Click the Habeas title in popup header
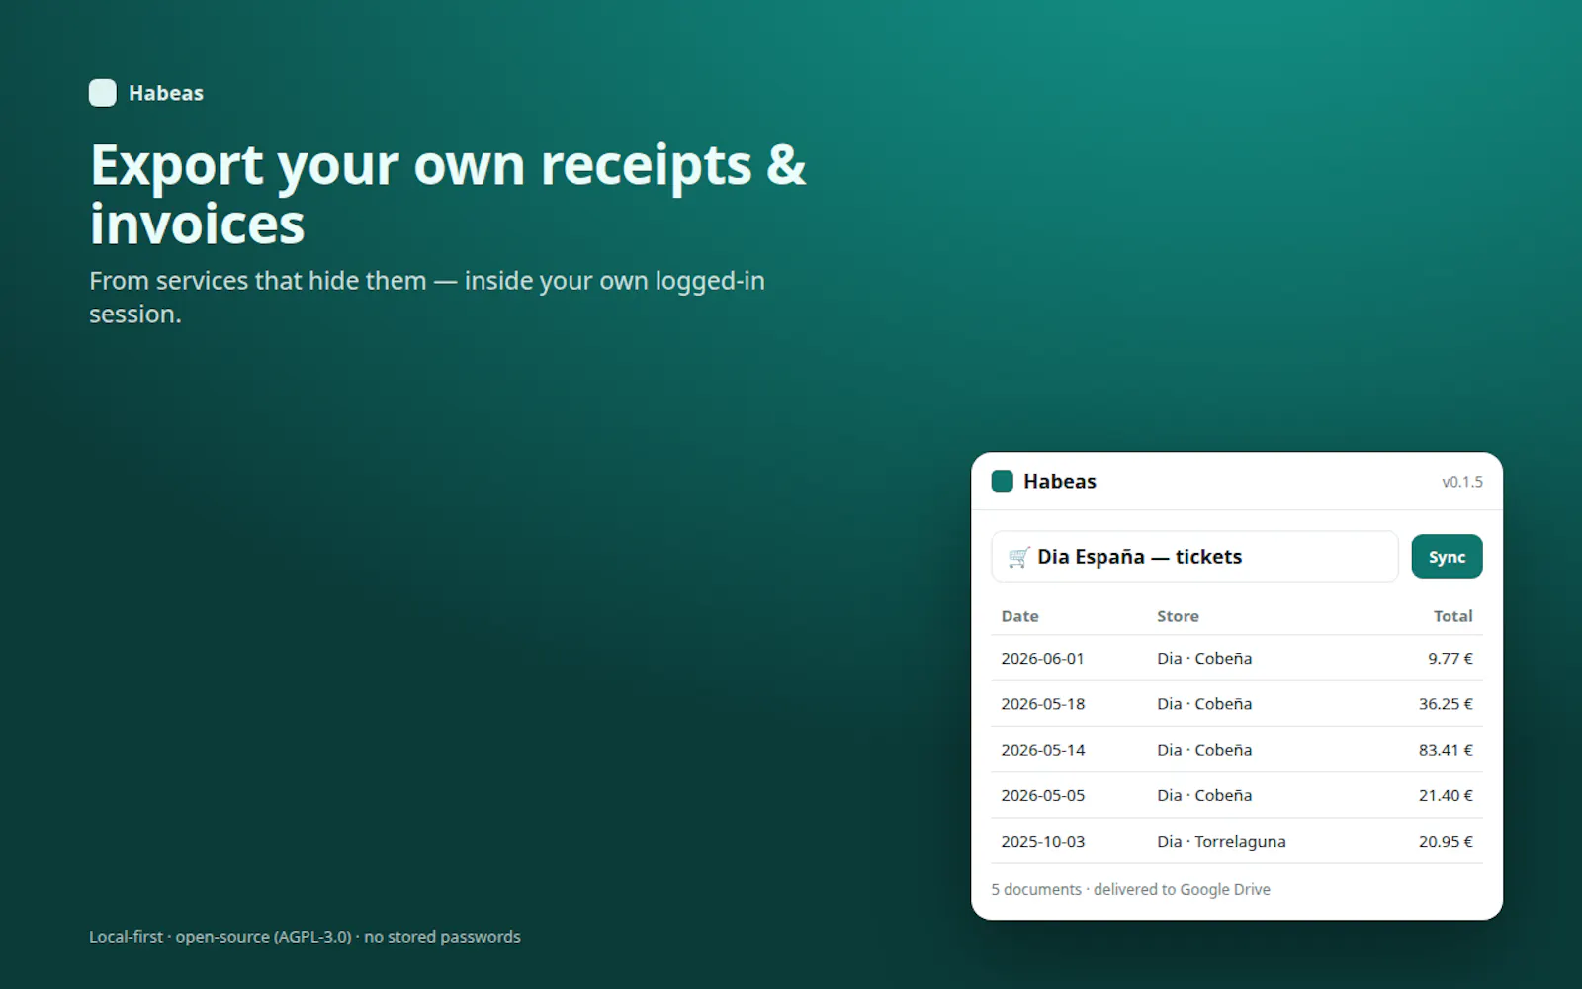1582x989 pixels. point(1060,482)
